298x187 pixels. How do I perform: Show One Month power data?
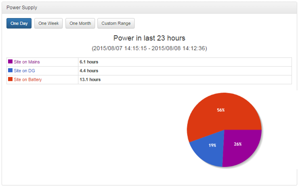click(x=80, y=23)
